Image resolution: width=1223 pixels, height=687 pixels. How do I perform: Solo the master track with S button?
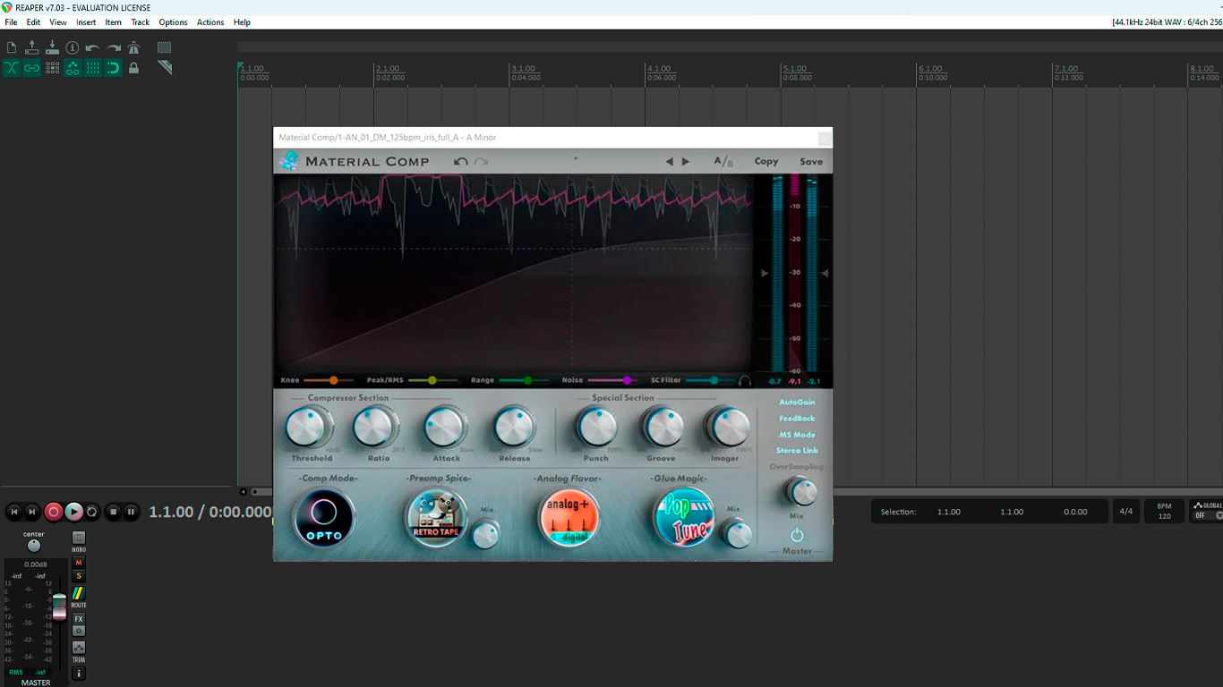coord(79,576)
